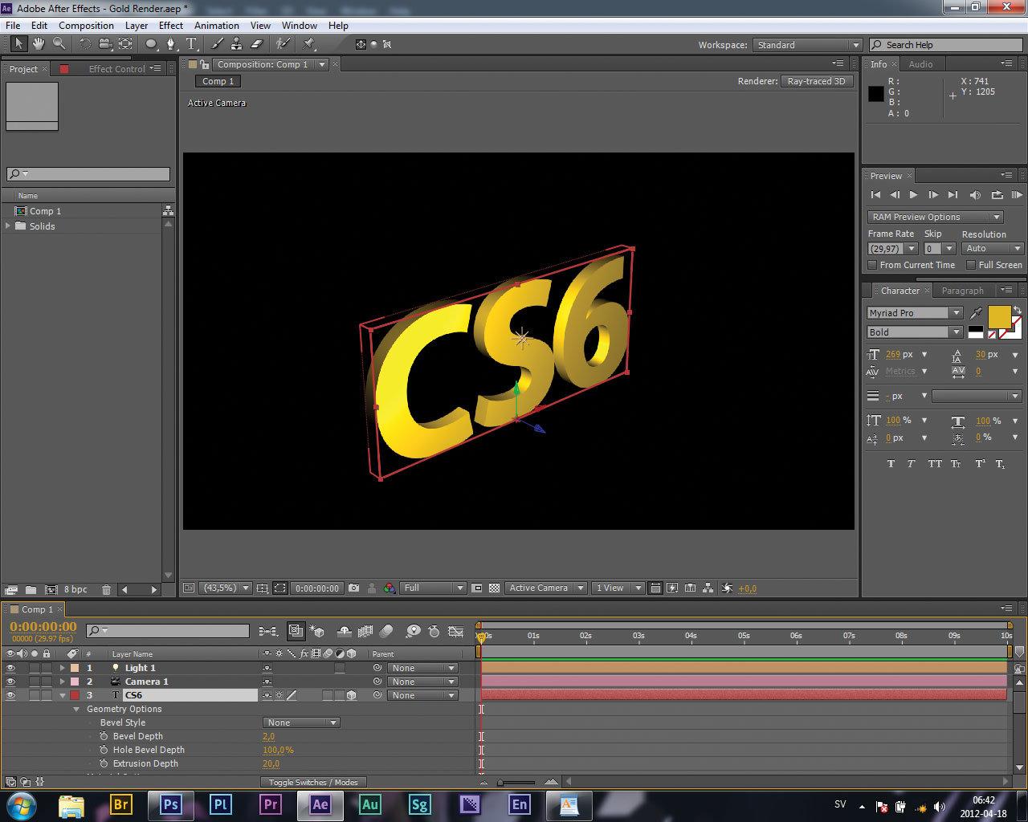The height and width of the screenshot is (822, 1028).
Task: Click the Ray-traced 3D renderer button
Action: point(816,81)
